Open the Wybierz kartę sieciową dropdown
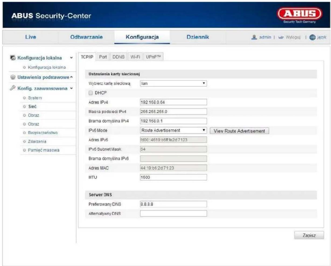331x266 pixels. (x=173, y=84)
